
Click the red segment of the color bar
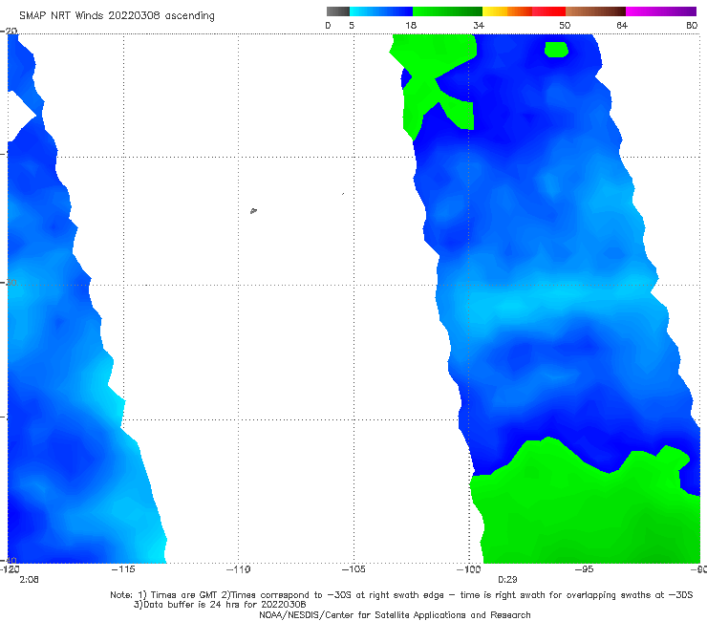click(548, 11)
